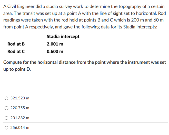Mark the 256.014 m radio circle
Viewport: 169px width, 135px height.
click(6, 127)
